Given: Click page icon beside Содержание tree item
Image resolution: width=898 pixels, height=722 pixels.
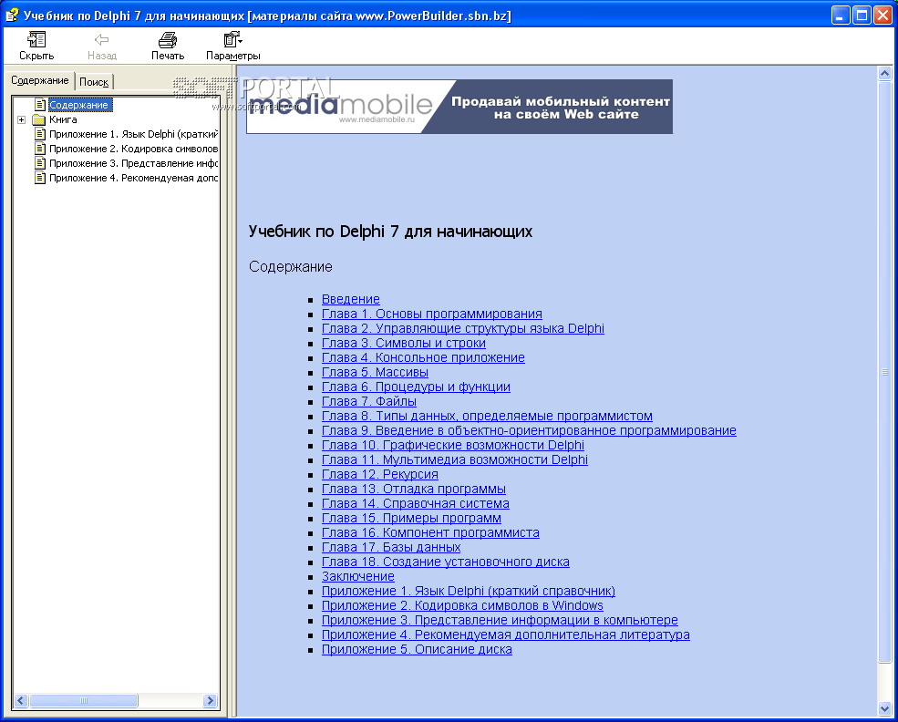Looking at the screenshot, I should (39, 105).
